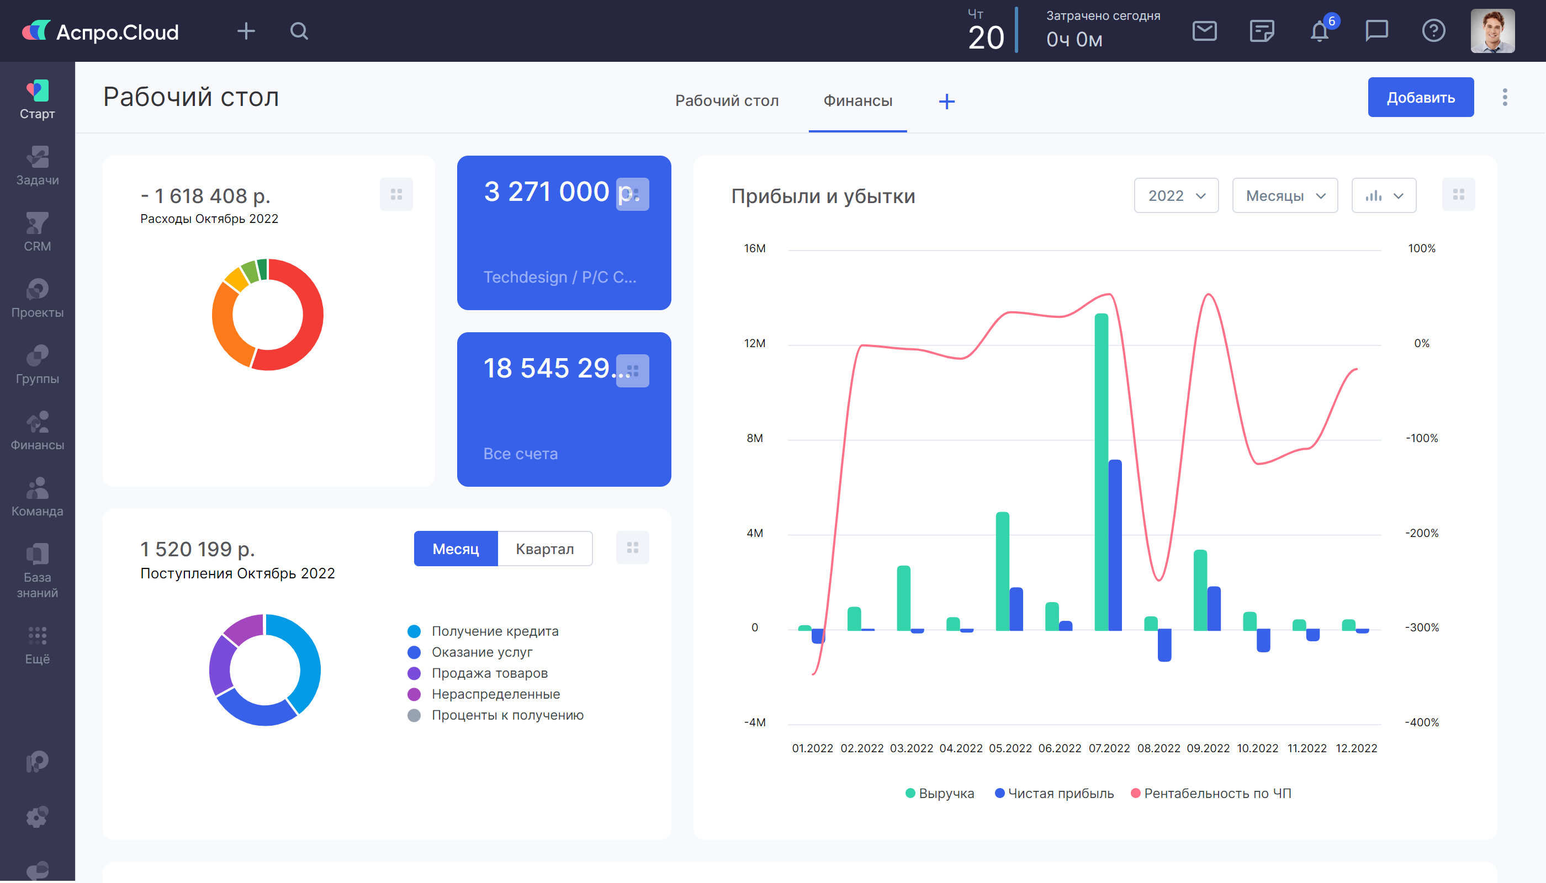Switch to the Рабочий стол tab

[x=726, y=100]
